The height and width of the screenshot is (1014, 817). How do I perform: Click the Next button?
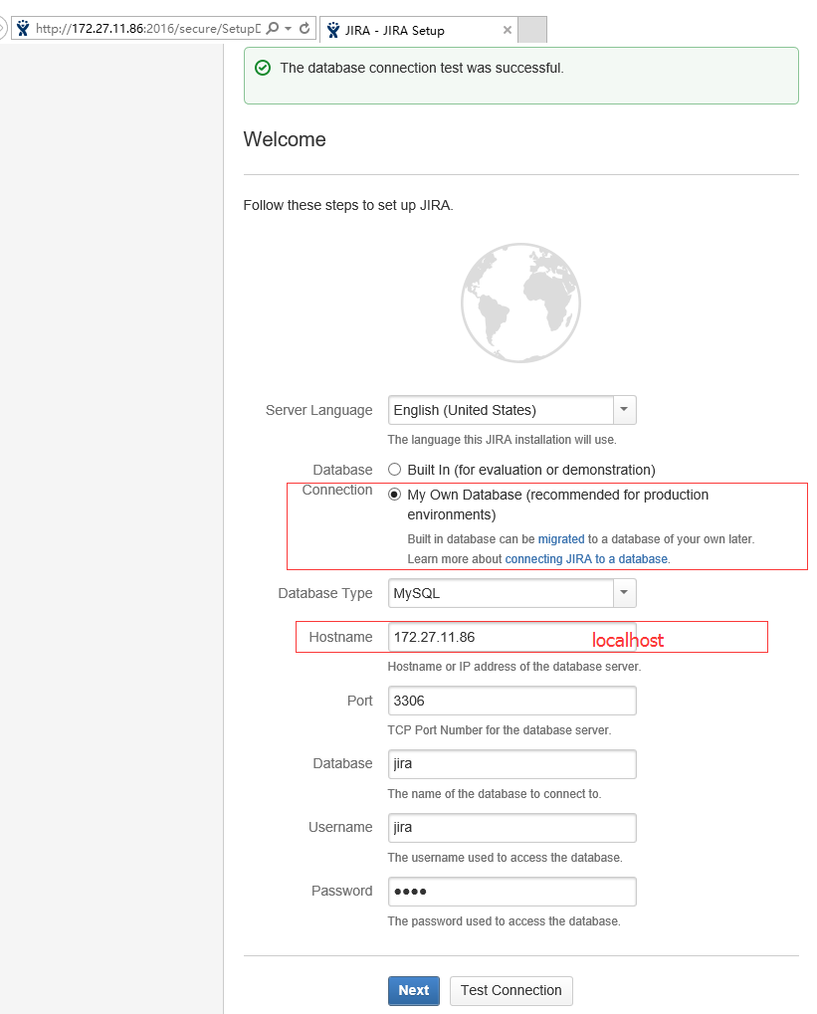point(413,991)
